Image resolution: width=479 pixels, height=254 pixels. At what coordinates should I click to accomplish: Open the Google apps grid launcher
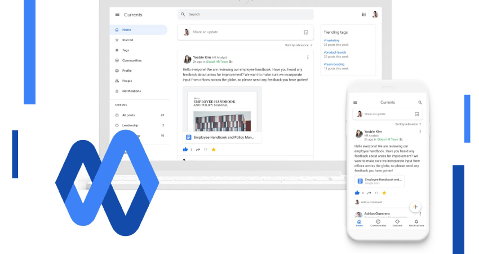pyautogui.click(x=363, y=14)
